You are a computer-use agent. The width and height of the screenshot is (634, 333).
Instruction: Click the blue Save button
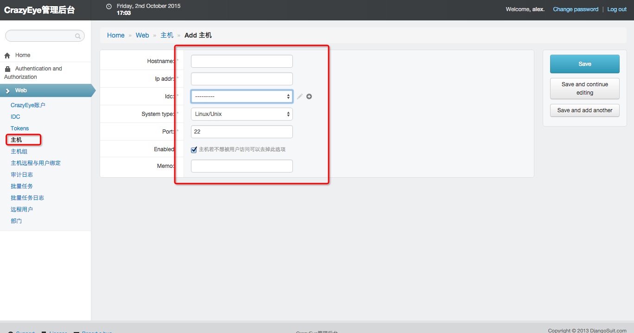click(585, 64)
